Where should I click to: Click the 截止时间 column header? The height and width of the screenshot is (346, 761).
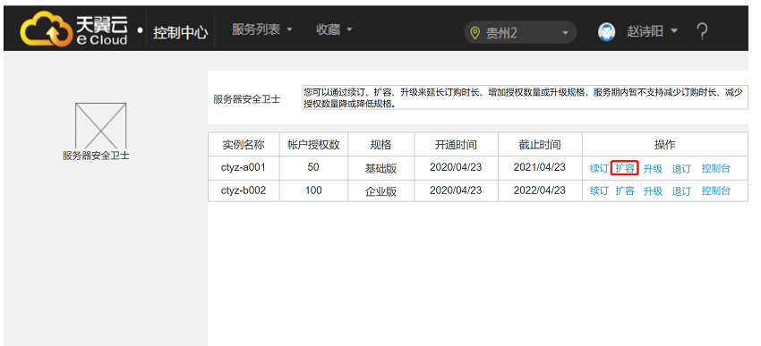(540, 145)
